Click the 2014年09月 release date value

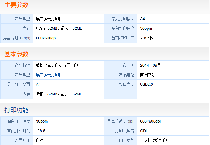[150, 65]
